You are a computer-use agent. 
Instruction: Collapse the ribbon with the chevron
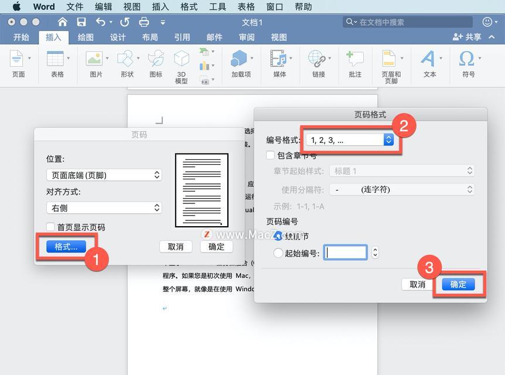pos(492,37)
